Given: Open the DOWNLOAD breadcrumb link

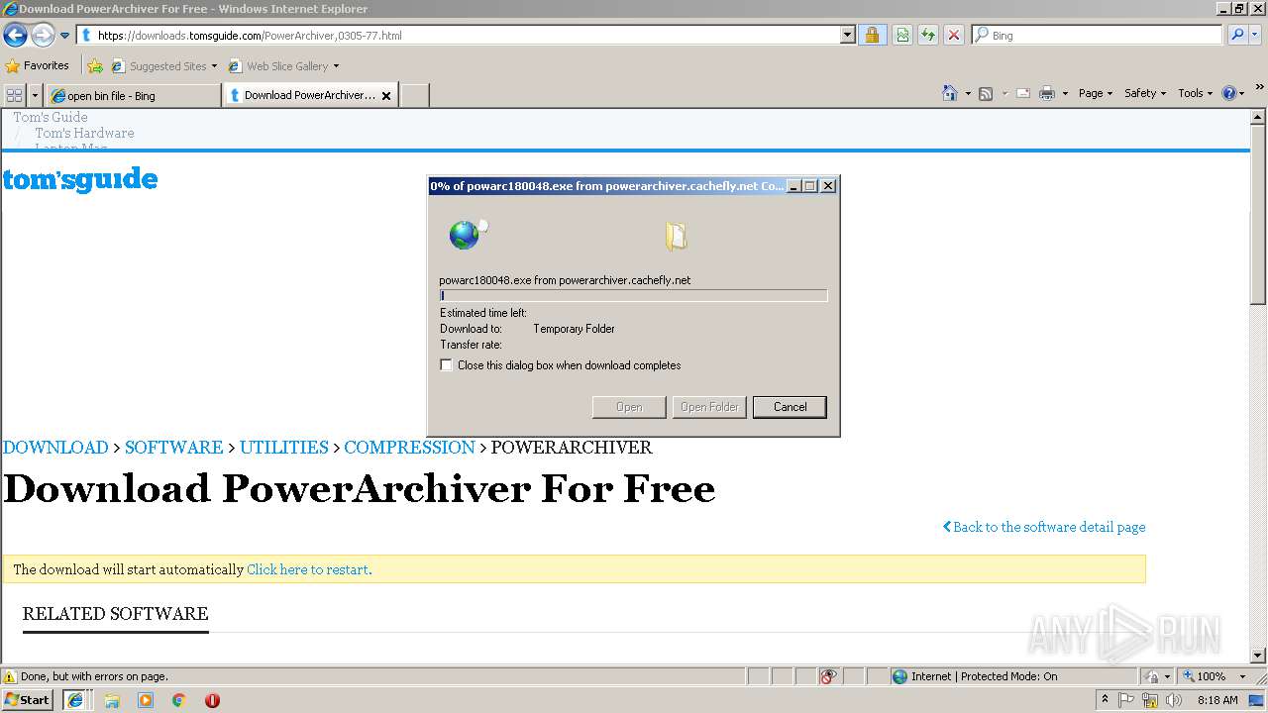Looking at the screenshot, I should click(55, 448).
